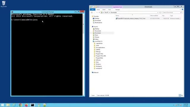Image resolution: width=190 pixels, height=107 pixels.
Task: Click the Favorites star icon in sidebar
Action: click(93, 16)
